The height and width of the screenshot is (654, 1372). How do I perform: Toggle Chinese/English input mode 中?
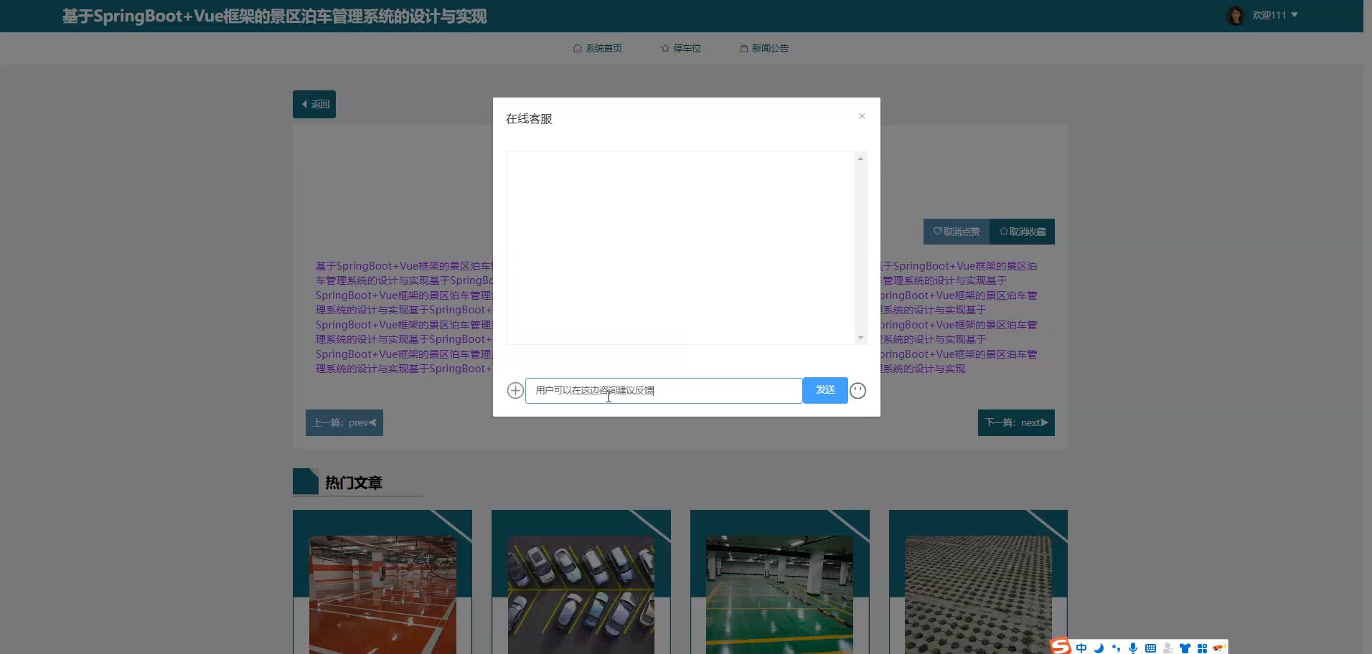pyautogui.click(x=1081, y=648)
